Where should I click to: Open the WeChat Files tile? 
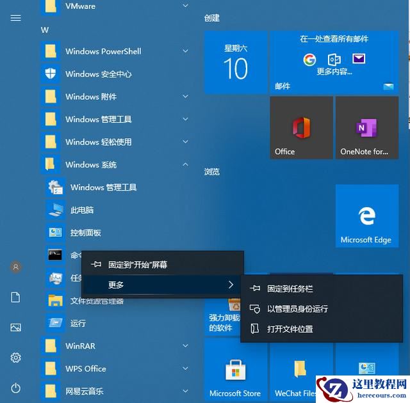pos(302,369)
